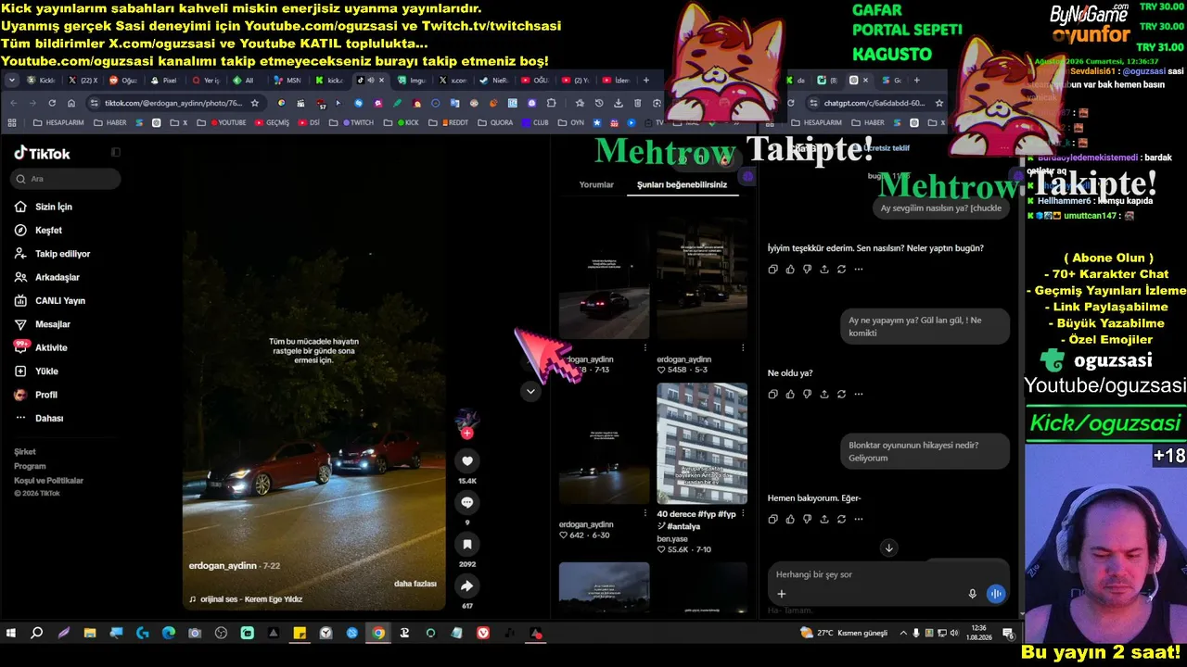
Task: Open the HESAPLARIM bookmarks folder in the TikTok window
Action: tap(58, 122)
